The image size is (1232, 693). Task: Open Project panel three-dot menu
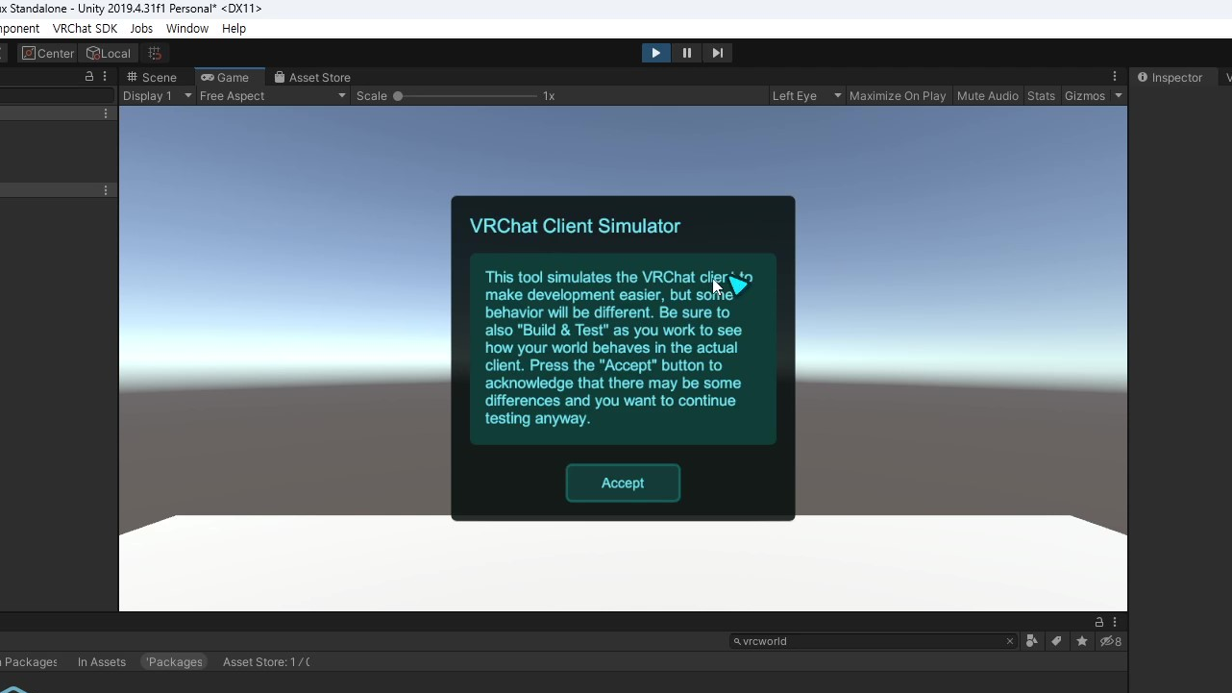[1115, 622]
